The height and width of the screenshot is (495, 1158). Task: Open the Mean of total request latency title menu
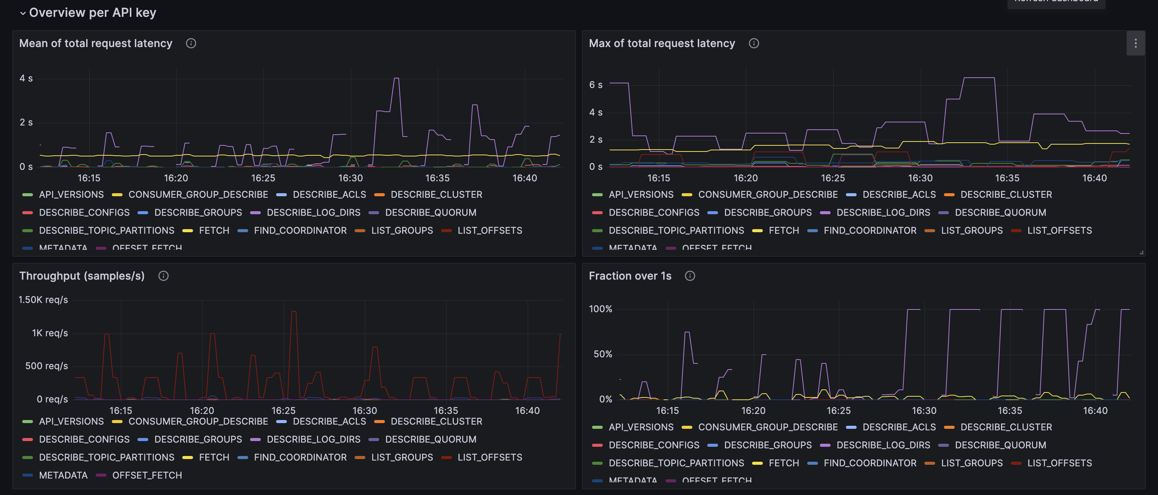96,44
